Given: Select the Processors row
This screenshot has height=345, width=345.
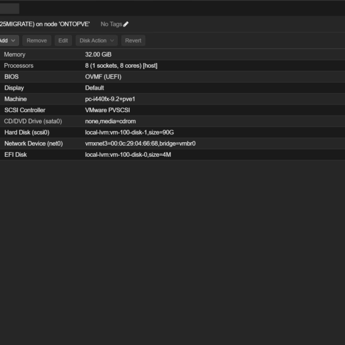Looking at the screenshot, I should tap(172, 65).
